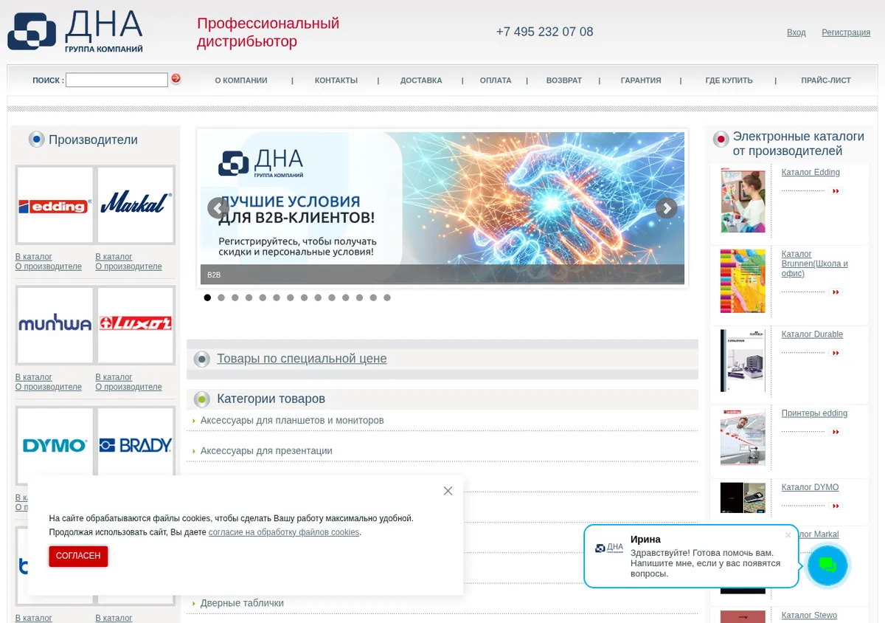Close the cookie notice with X
Screen dimensions: 885x623
coord(448,491)
